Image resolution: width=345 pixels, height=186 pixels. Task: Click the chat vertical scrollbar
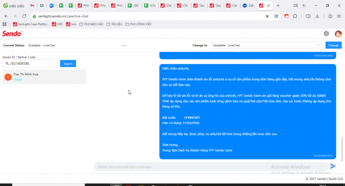click(x=342, y=149)
